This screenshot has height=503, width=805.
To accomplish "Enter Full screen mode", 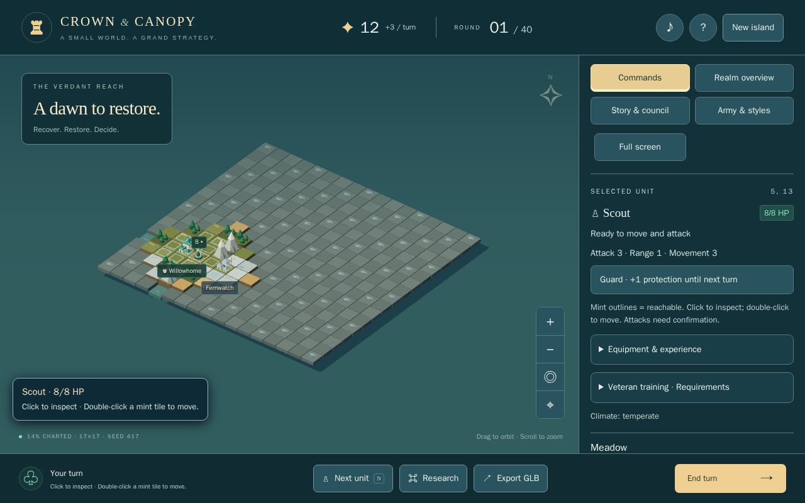I will click(640, 147).
